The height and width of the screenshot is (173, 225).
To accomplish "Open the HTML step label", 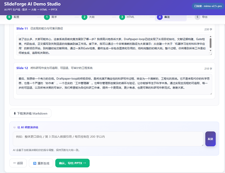I will click(131, 17).
